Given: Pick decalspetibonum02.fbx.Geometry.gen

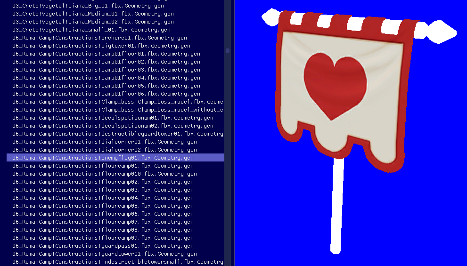Looking at the screenshot, I should (x=115, y=126).
